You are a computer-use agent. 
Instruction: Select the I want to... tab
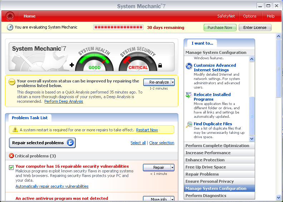coord(202,43)
